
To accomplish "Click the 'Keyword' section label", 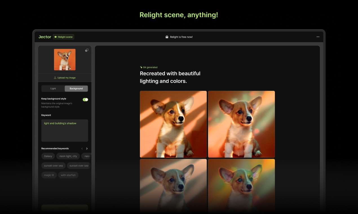I will click(46, 115).
